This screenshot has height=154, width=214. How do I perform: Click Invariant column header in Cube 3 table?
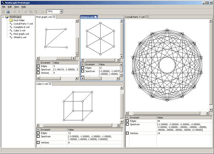click(54, 129)
